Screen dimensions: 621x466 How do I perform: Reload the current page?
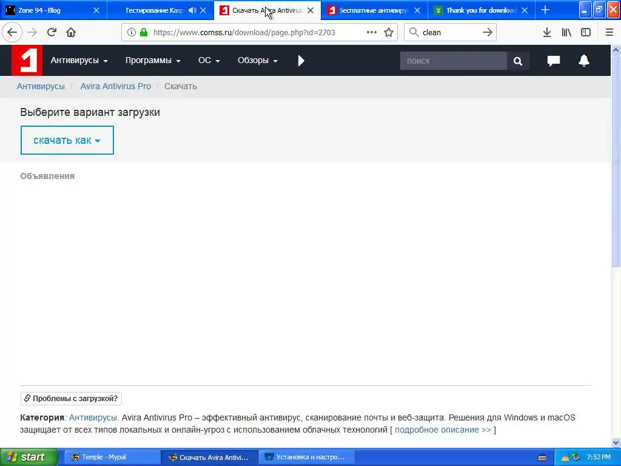coord(52,33)
